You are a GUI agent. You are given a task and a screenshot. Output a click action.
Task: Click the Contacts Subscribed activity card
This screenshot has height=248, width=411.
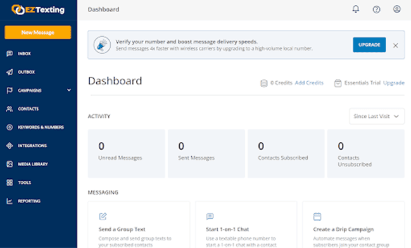coord(286,153)
